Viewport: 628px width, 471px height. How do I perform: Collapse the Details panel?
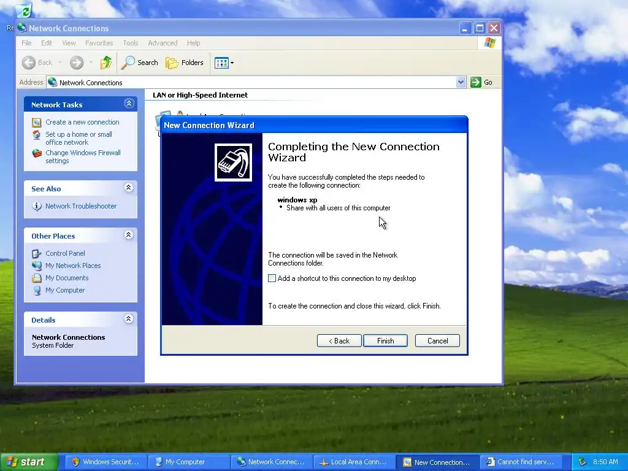[129, 319]
